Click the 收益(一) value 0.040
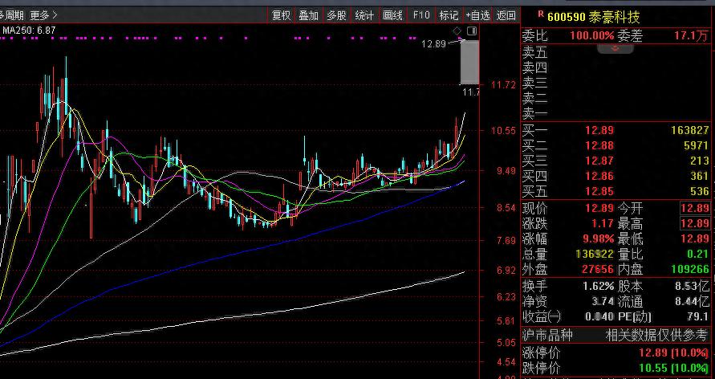Viewport: 715px width, 379px height. (599, 316)
